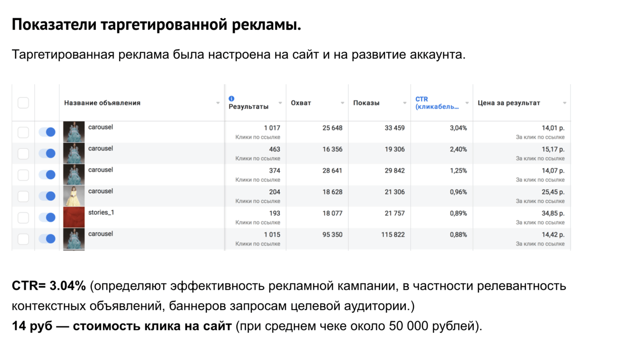Click the red stories_1 ad thumbnail

tap(74, 217)
